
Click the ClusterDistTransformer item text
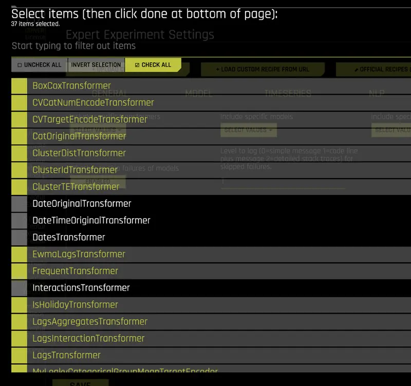tap(79, 153)
